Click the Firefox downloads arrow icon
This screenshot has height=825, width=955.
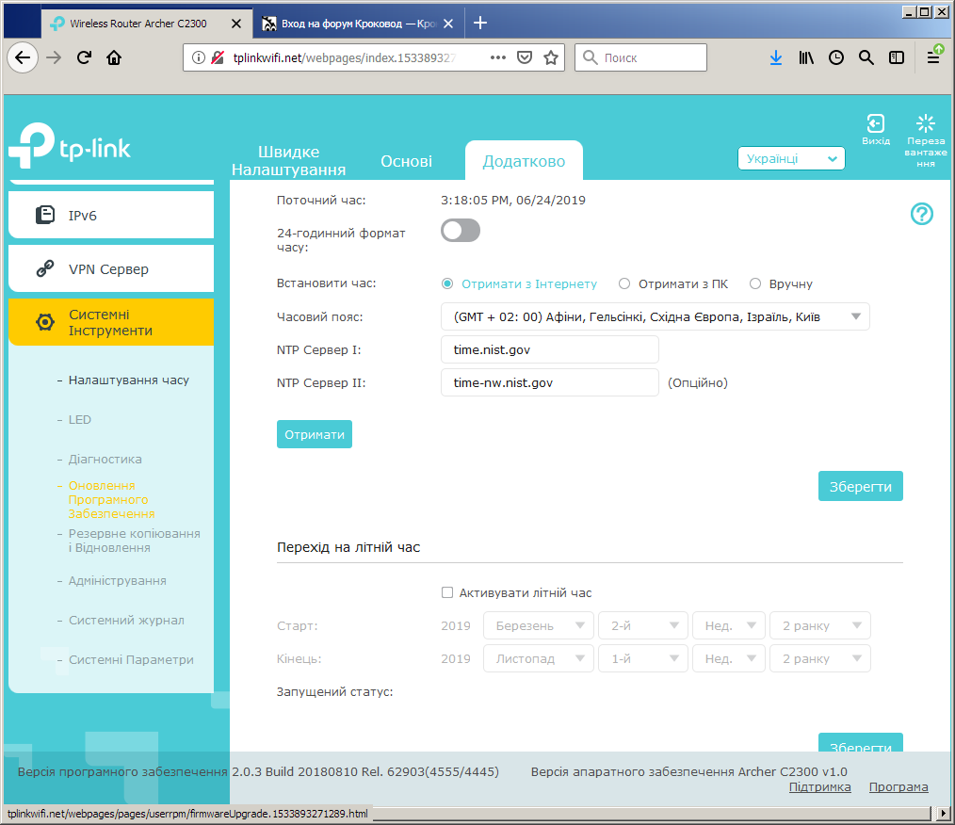click(775, 57)
